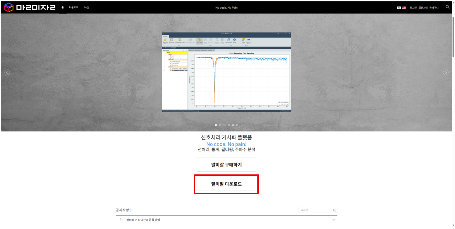Open the 회원가입 sign-up link
The height and width of the screenshot is (229, 455).
pyautogui.click(x=423, y=8)
